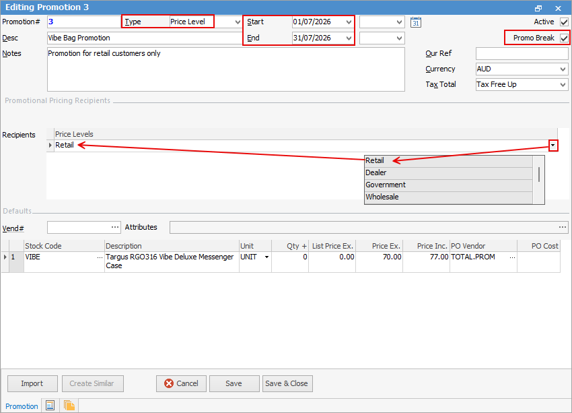
Task: Click the Desc field with Vibe Bag Promotion
Action: pyautogui.click(x=145, y=38)
